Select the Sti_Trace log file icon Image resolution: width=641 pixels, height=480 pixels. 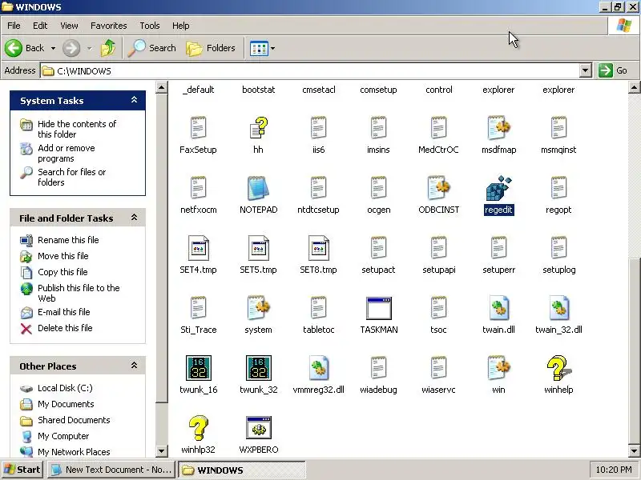(198, 308)
